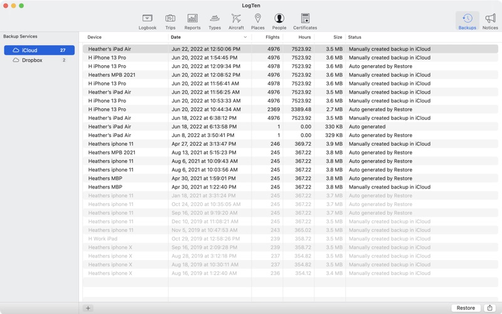The height and width of the screenshot is (314, 502).
Task: Select backup dated Aug 6, 2021 at 10:09:43 AM
Action: 291,161
